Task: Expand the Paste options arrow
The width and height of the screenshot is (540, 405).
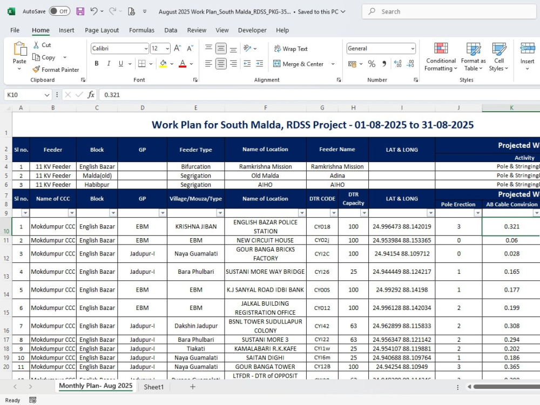Action: click(19, 69)
